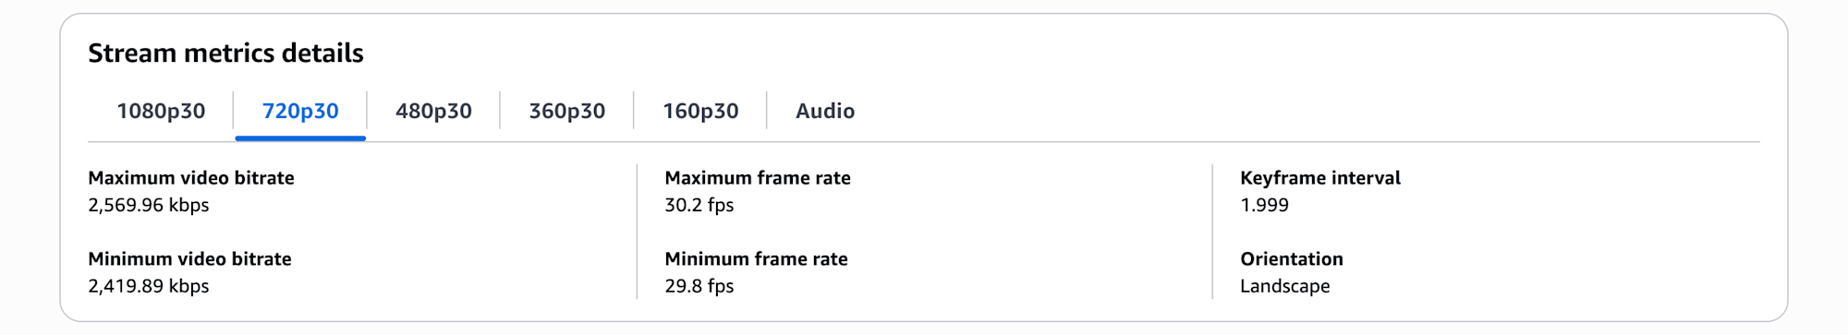Click the Stream metrics details heading
Screen dimensions: 1848x335
[225, 54]
